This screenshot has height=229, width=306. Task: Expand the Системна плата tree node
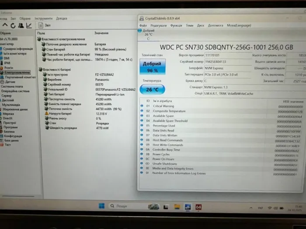click(11, 86)
